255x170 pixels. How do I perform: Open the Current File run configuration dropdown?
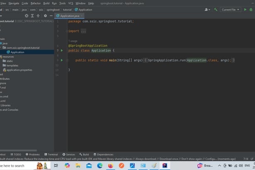point(230,10)
